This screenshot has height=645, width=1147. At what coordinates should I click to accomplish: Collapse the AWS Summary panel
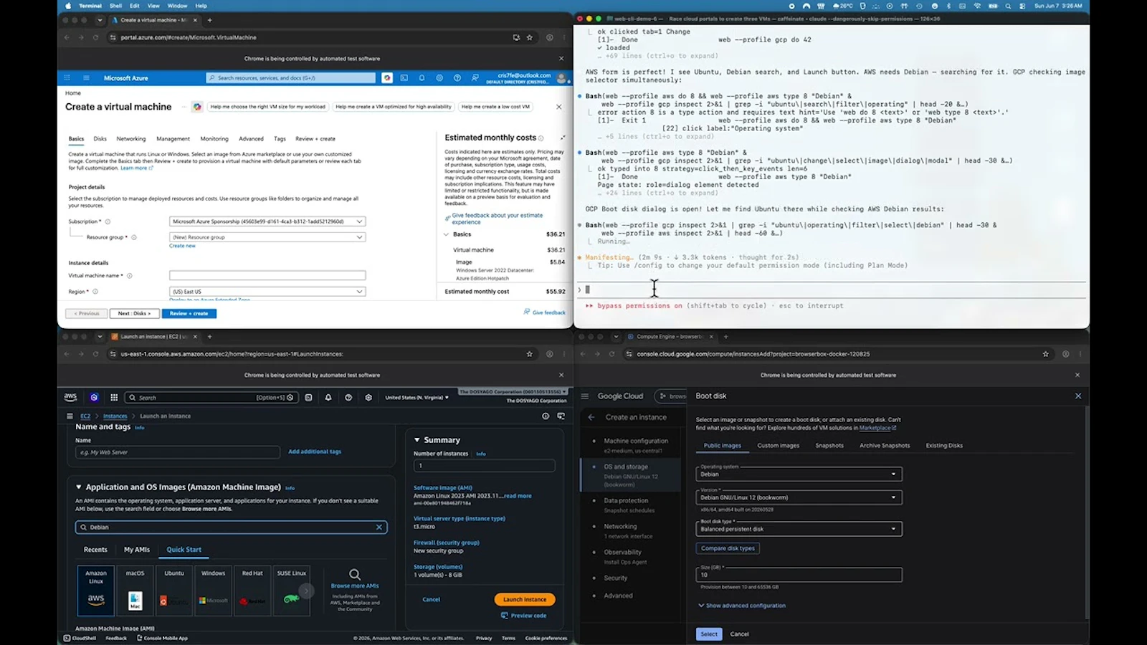[417, 440]
